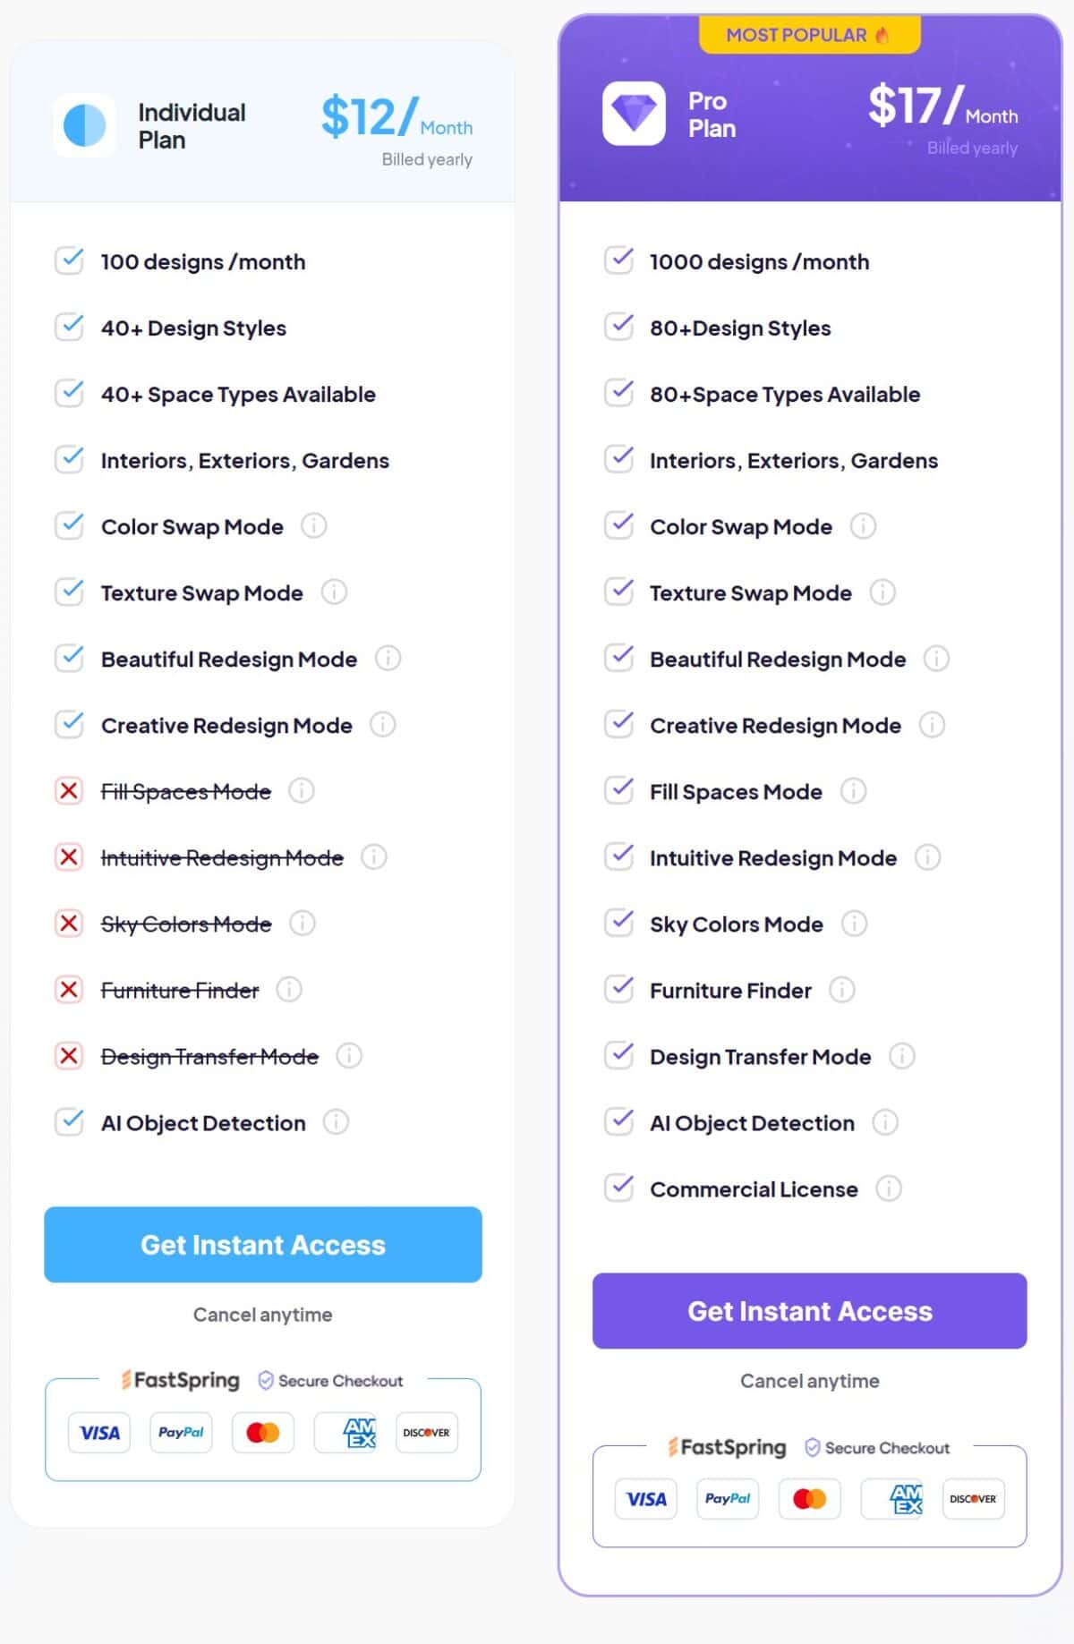The width and height of the screenshot is (1074, 1644).
Task: Click info icon next to Individual AI Object Detection
Action: pos(336,1121)
